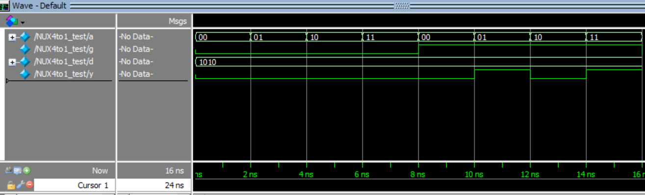
Task: Click the 24 ns cursor time value
Action: click(176, 185)
